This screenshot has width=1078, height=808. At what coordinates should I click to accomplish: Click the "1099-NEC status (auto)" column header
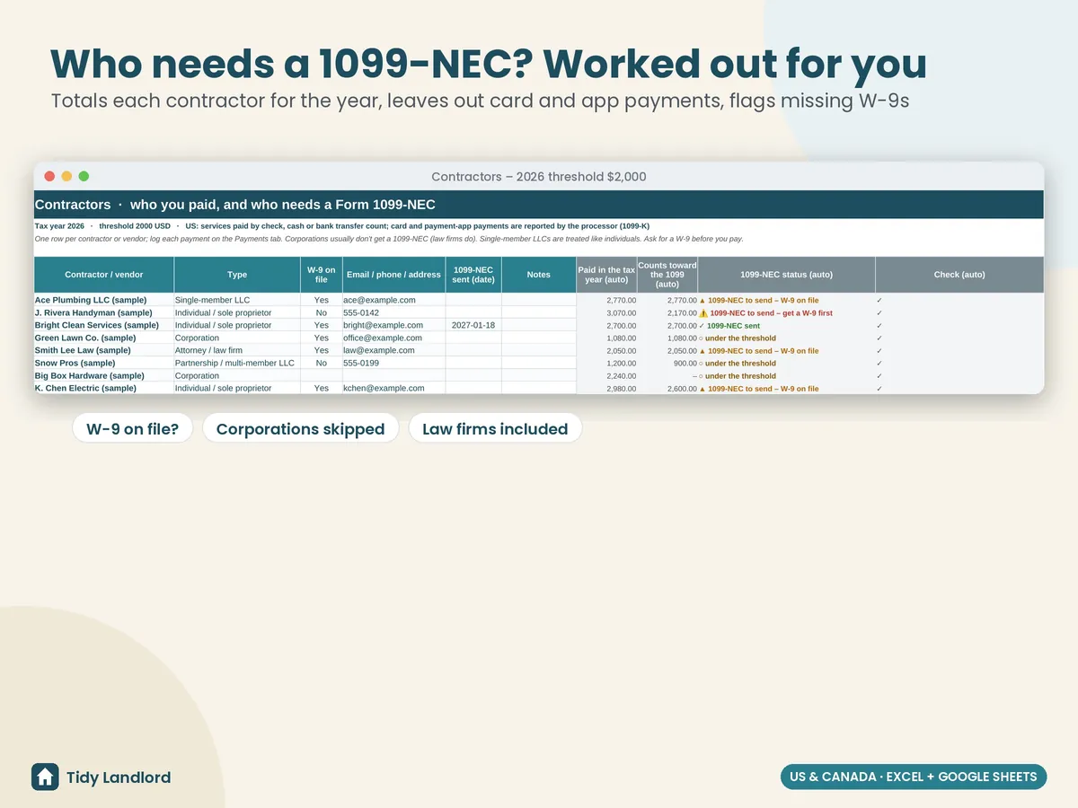(x=786, y=275)
